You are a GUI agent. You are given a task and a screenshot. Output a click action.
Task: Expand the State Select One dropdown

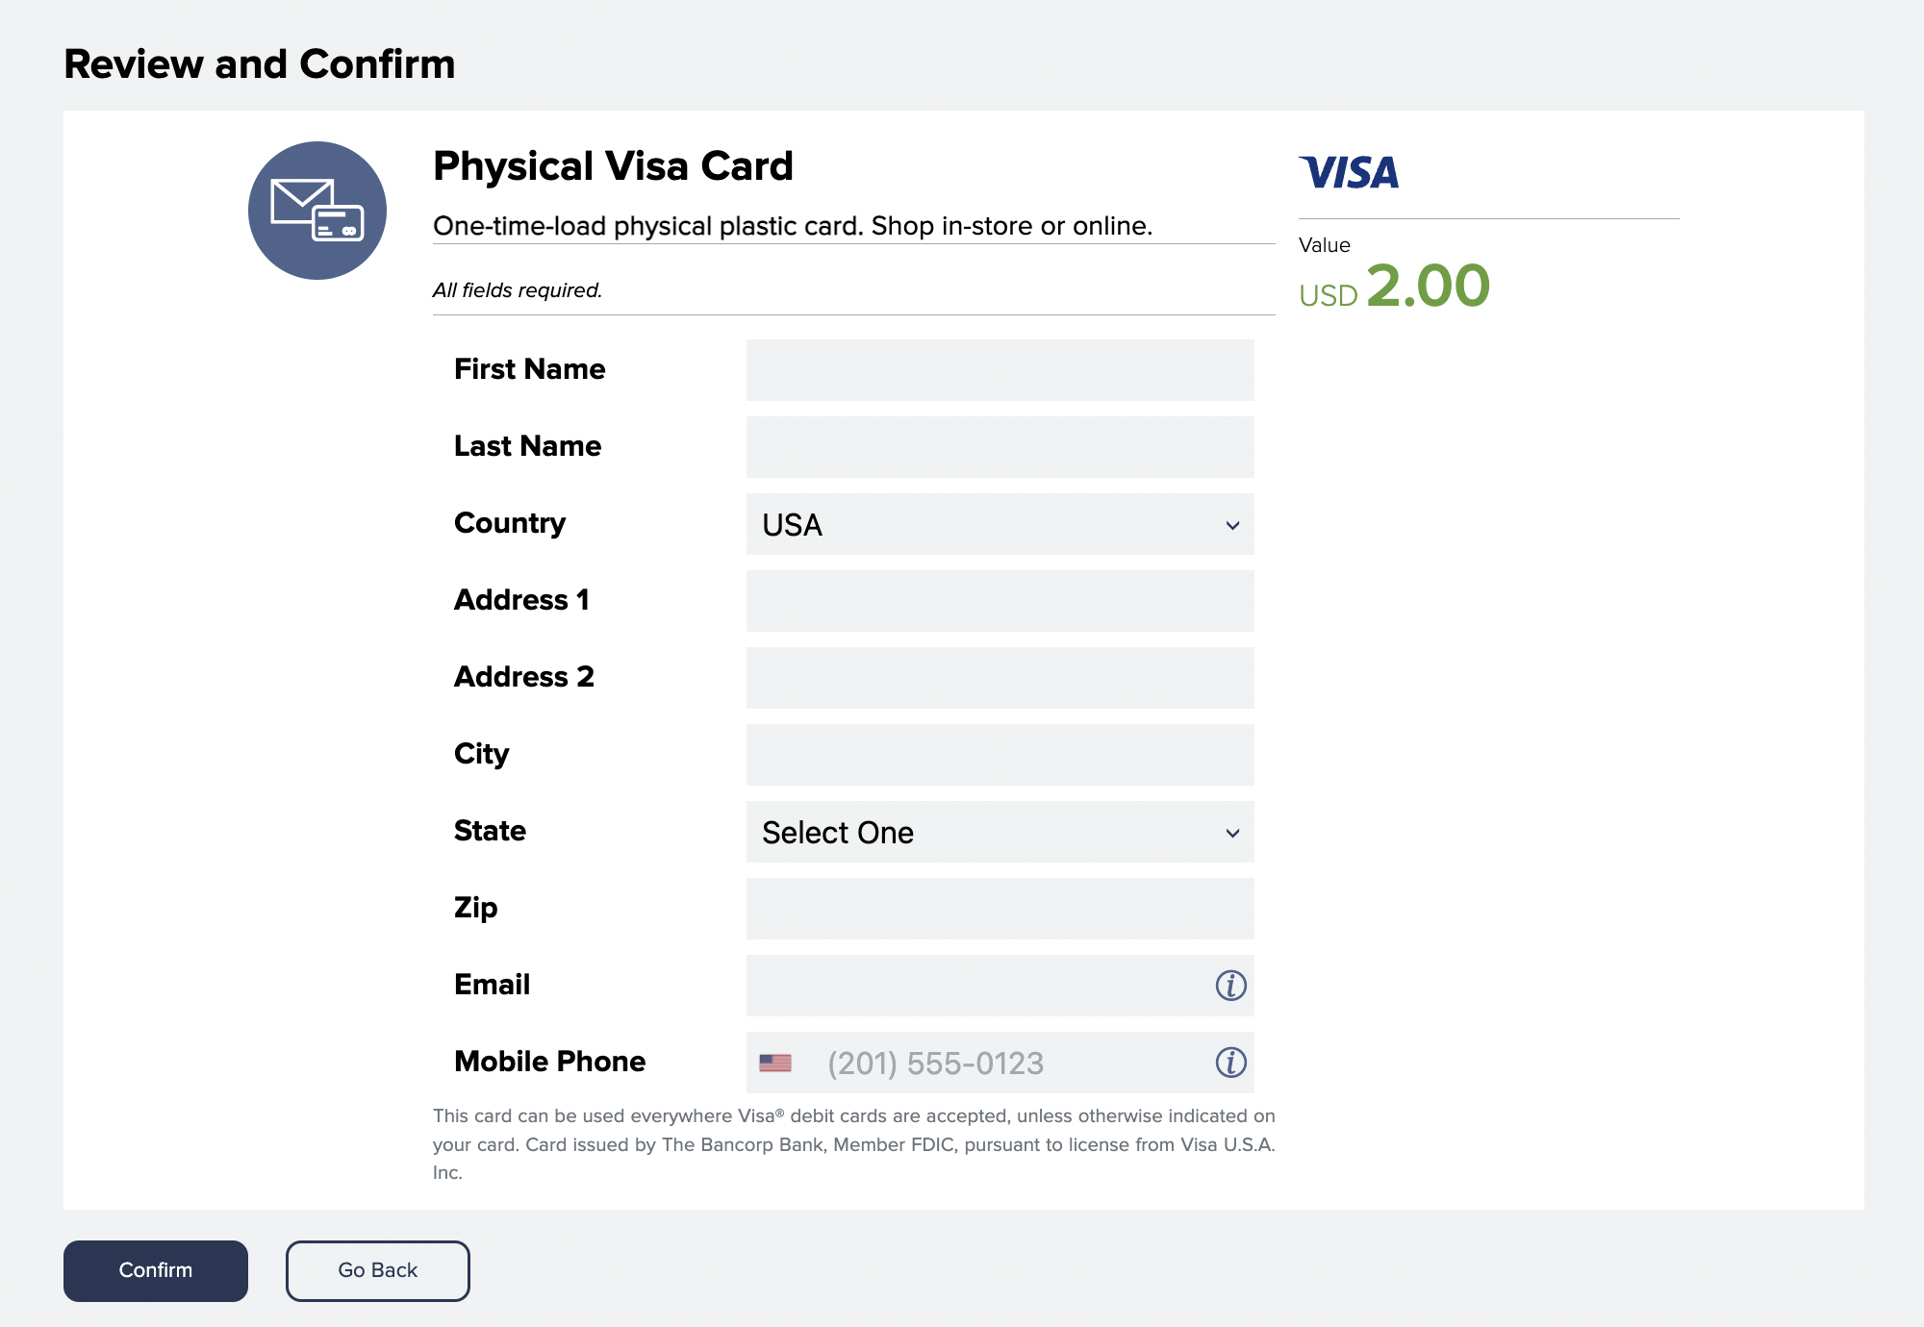click(x=1000, y=832)
